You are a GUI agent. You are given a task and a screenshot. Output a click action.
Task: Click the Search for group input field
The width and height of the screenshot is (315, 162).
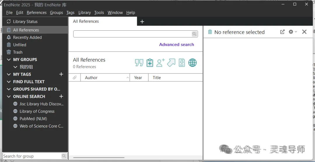pos(32,156)
